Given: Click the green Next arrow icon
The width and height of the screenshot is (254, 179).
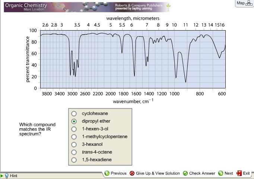Looking at the screenshot, I should (x=220, y=173).
